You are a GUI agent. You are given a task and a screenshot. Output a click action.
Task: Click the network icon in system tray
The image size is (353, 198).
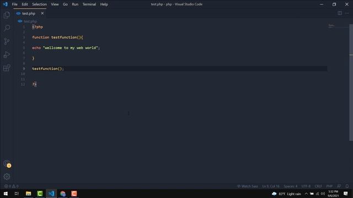coord(318,194)
